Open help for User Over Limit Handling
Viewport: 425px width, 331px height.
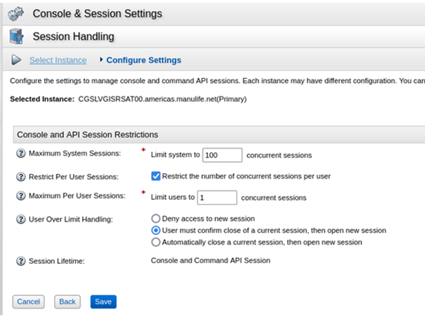point(21,219)
